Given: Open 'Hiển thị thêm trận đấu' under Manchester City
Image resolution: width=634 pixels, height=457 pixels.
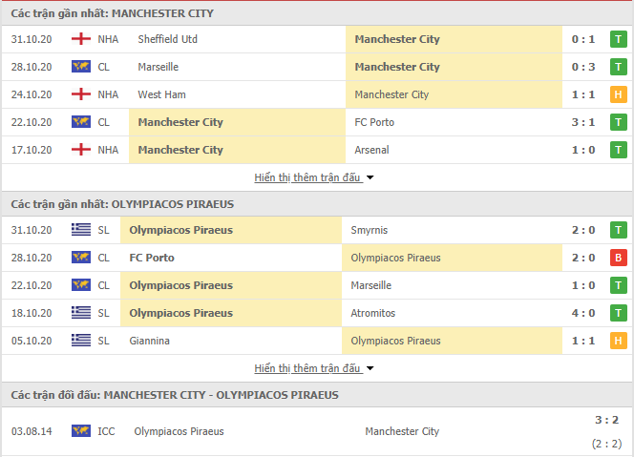Looking at the screenshot, I should click(307, 177).
